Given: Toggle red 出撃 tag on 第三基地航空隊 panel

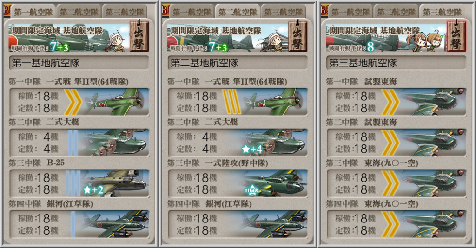Looking at the screenshot, I should pos(456,36).
